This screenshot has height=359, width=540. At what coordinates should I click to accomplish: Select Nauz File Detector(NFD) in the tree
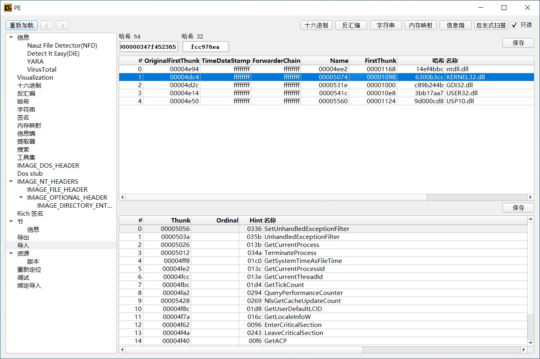click(x=62, y=45)
